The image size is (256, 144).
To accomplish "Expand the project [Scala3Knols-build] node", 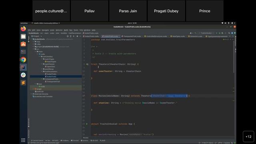I will tap(34, 47).
